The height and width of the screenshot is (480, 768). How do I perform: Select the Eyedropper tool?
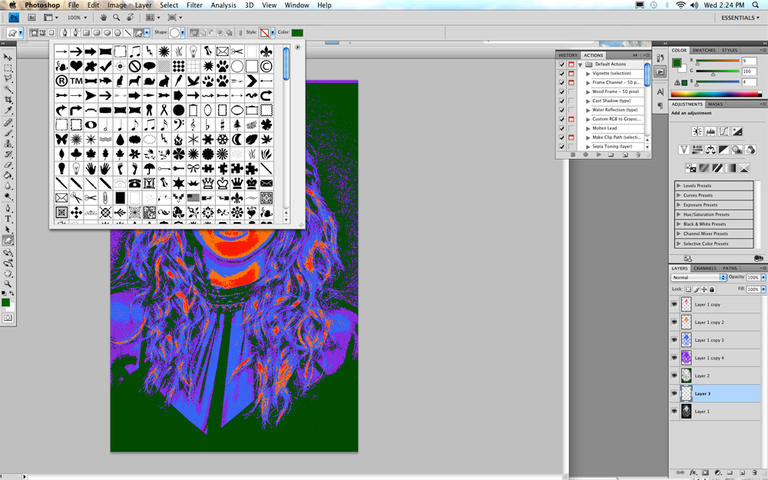8,110
